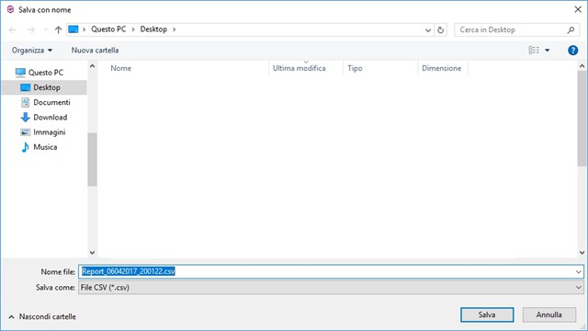The height and width of the screenshot is (331, 588).
Task: Click the Musica note icon
Action: point(25,147)
